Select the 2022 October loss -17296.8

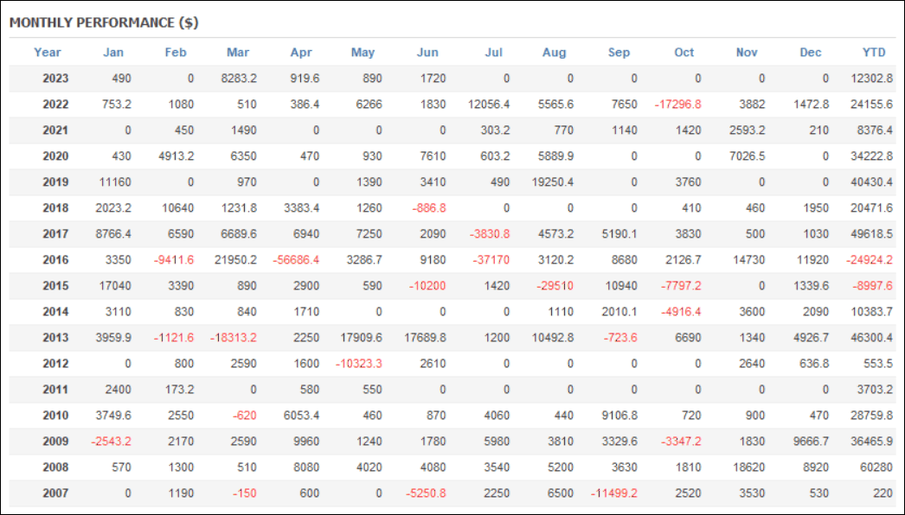point(678,105)
